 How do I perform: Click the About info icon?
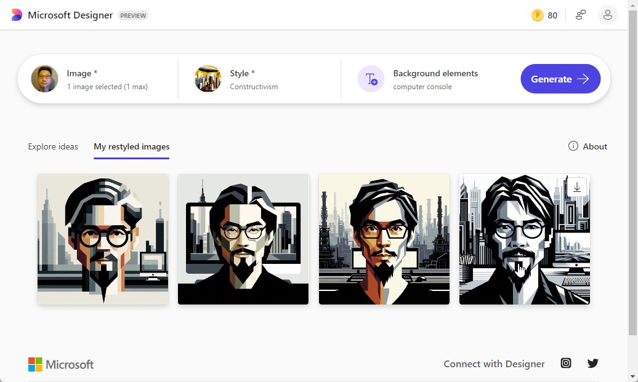coord(573,146)
